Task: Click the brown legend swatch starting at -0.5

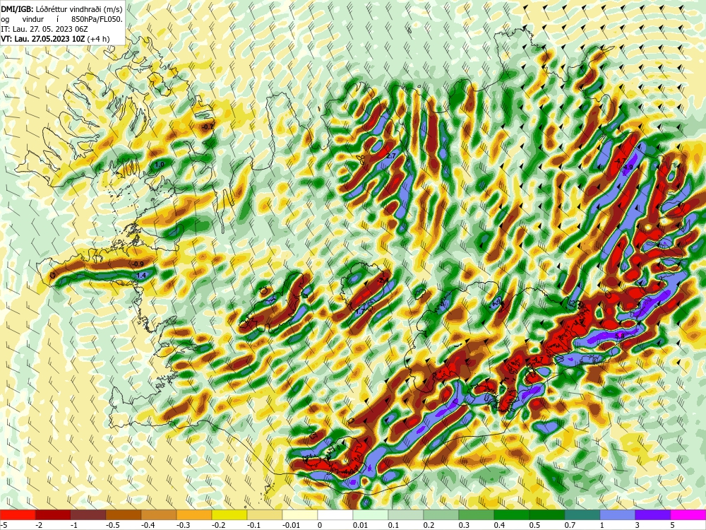Action: [x=124, y=514]
